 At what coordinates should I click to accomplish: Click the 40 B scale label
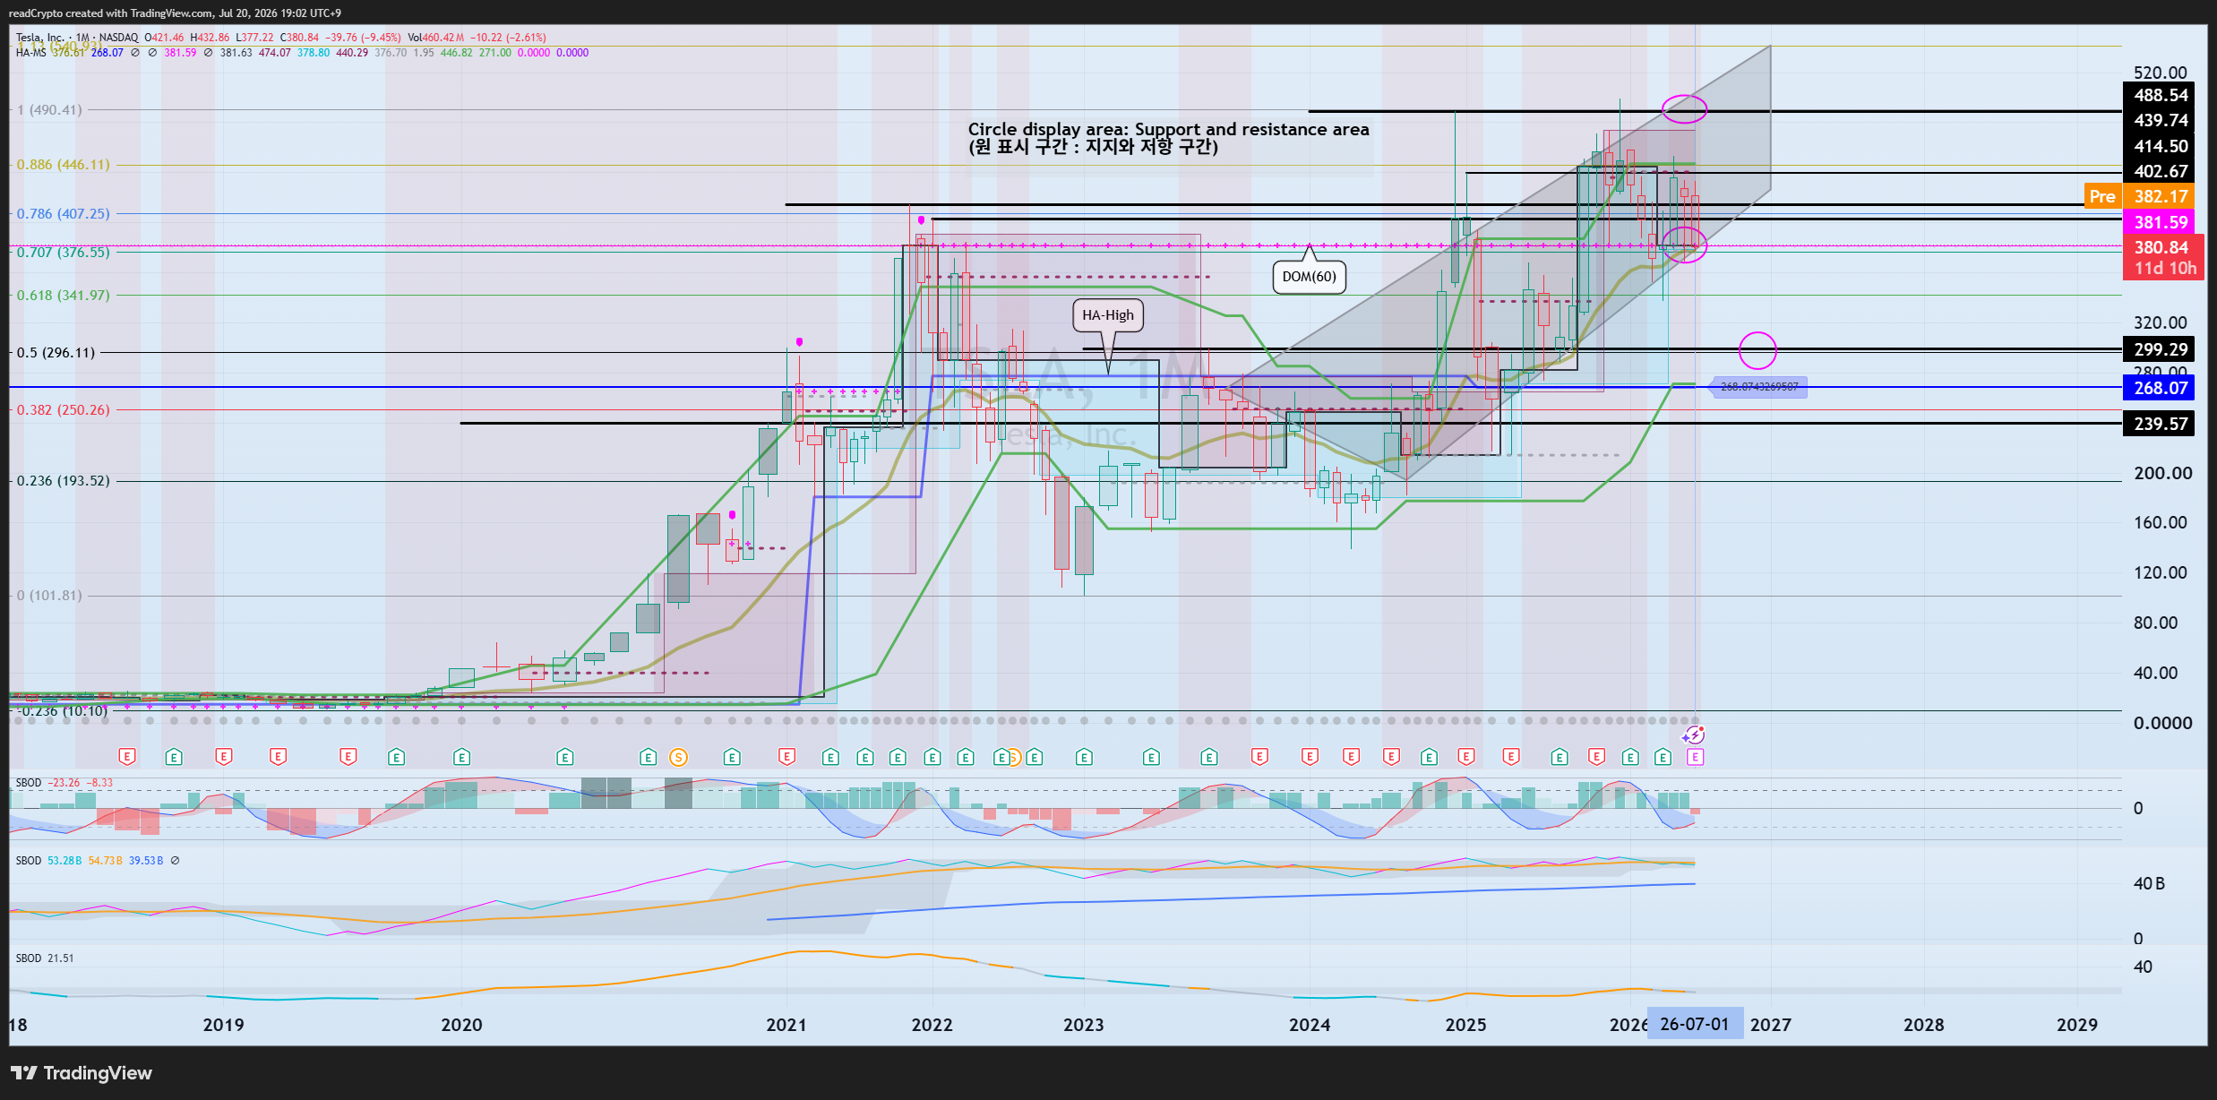pyautogui.click(x=2149, y=884)
